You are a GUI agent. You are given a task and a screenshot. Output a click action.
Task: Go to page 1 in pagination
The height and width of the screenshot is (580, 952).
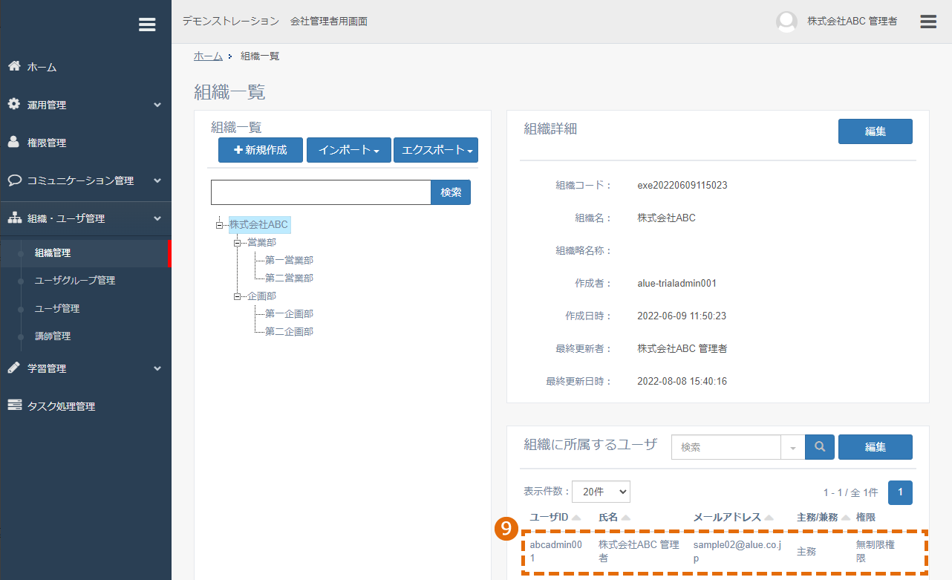[x=900, y=492]
